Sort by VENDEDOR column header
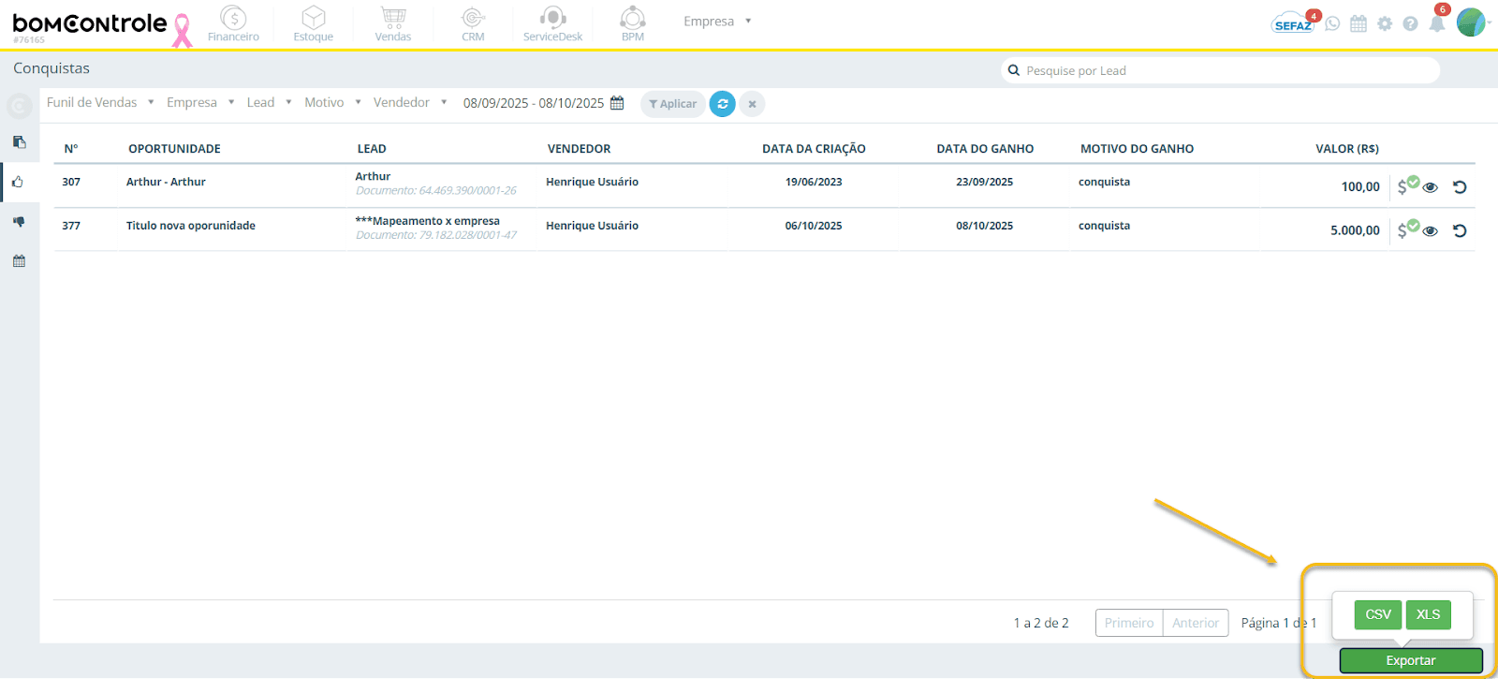The width and height of the screenshot is (1498, 679). [x=580, y=149]
